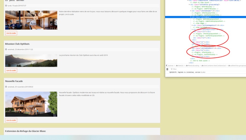Click clock icon beside lundi 19 août date
The height and width of the screenshot is (140, 246).
point(6,6)
